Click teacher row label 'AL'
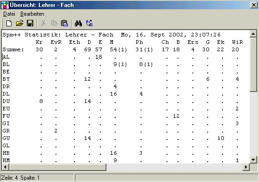 (x=6, y=57)
